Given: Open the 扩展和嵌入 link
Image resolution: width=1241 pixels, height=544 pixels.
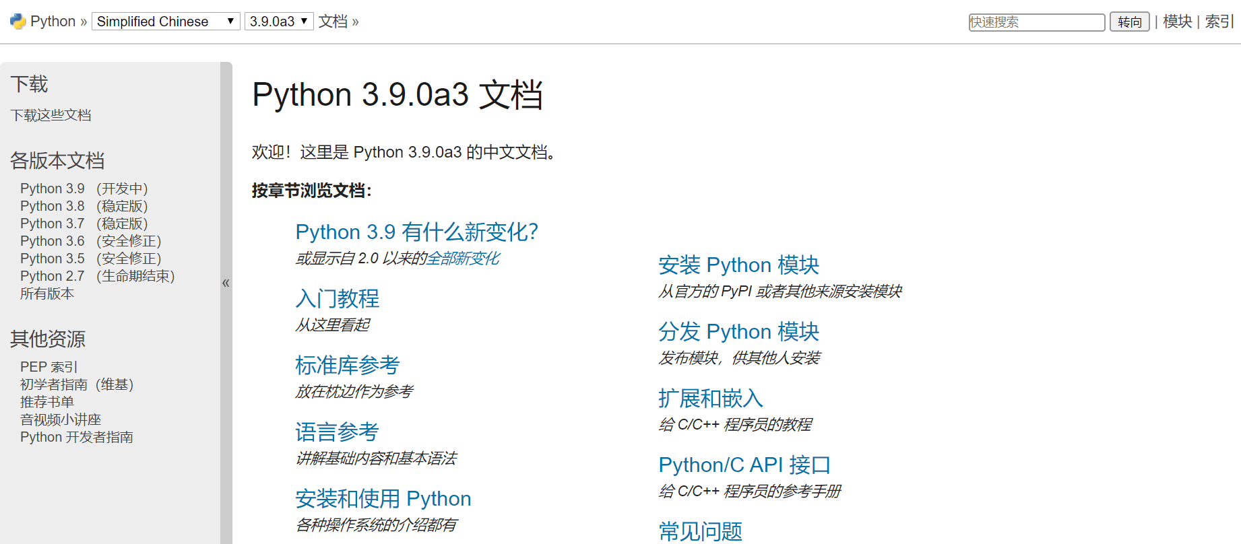Looking at the screenshot, I should point(711,398).
